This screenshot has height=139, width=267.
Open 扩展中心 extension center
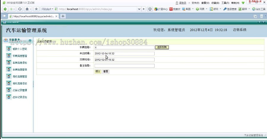pos(161,9)
